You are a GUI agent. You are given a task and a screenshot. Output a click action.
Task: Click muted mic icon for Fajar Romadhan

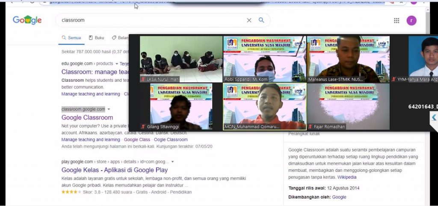tap(310, 127)
